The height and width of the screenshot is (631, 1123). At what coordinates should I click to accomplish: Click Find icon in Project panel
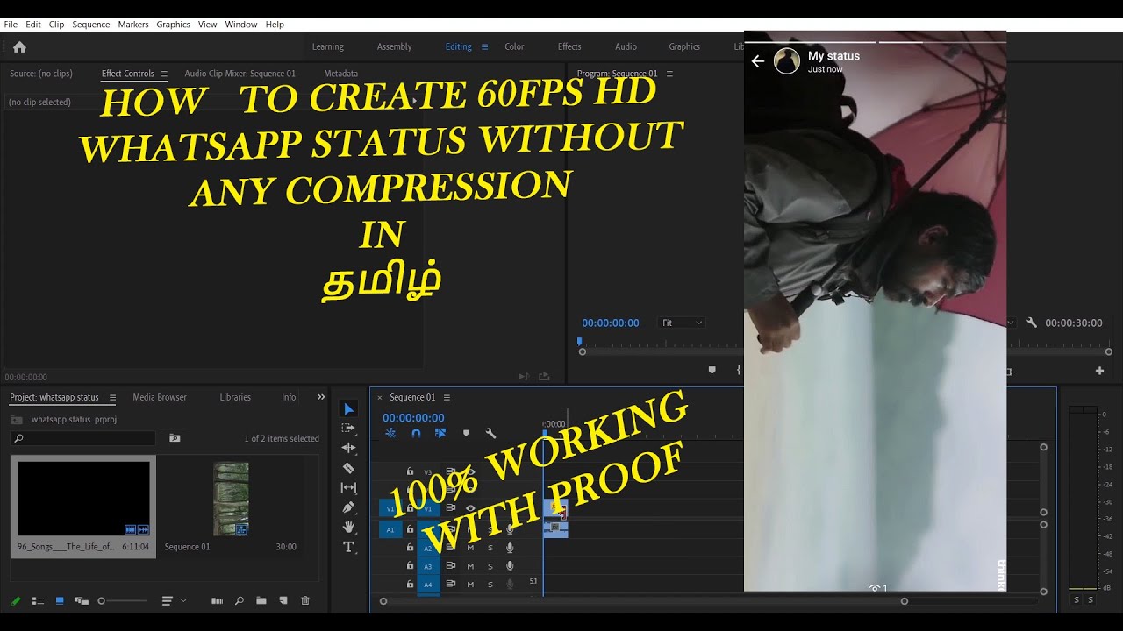pos(239,600)
